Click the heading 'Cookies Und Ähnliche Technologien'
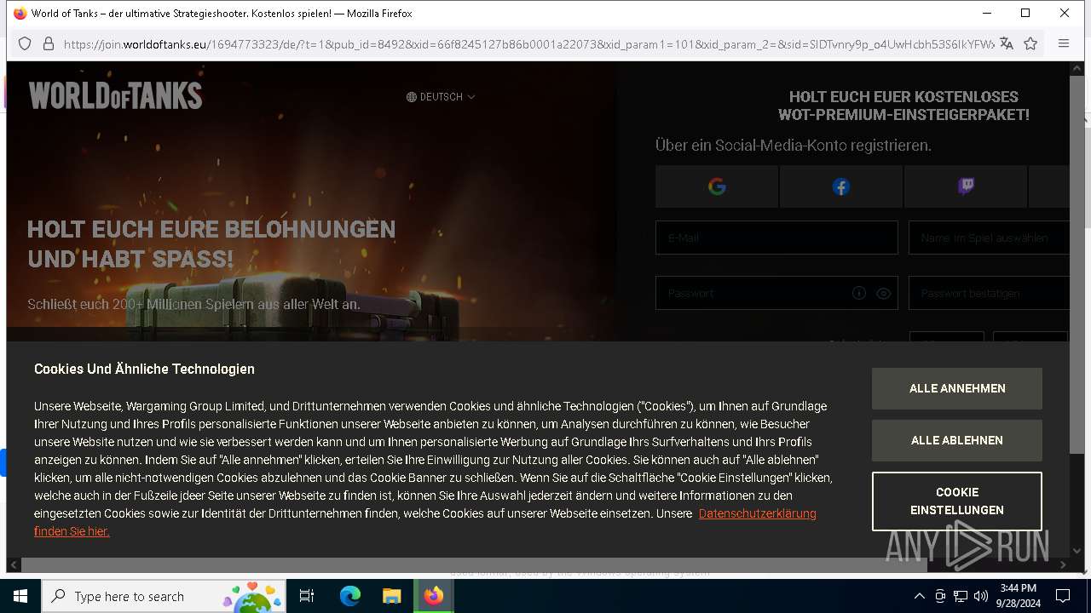 coord(144,369)
